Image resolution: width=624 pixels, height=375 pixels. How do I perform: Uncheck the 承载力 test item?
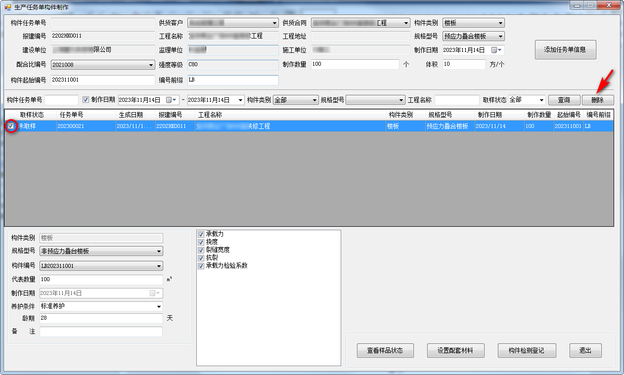pyautogui.click(x=201, y=234)
